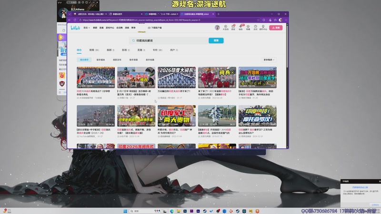
Task: Open the browser settings more menu icon
Action: (x=286, y=20)
